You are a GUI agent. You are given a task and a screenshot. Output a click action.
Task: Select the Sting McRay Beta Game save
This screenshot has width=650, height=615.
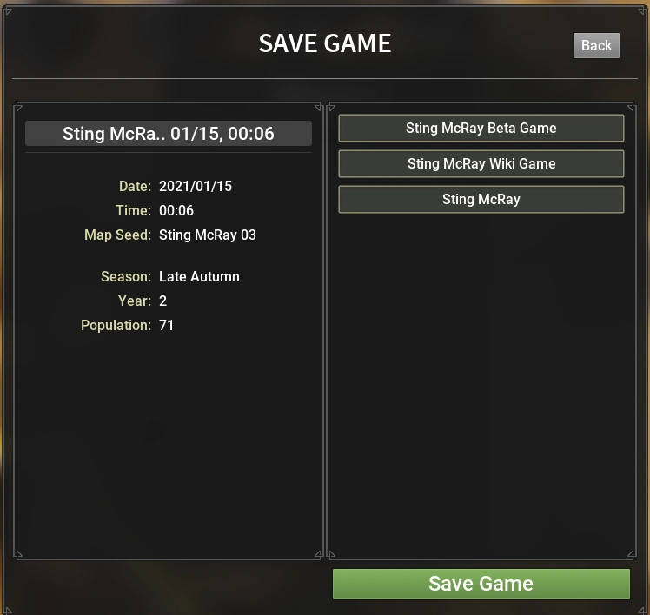[x=481, y=128]
